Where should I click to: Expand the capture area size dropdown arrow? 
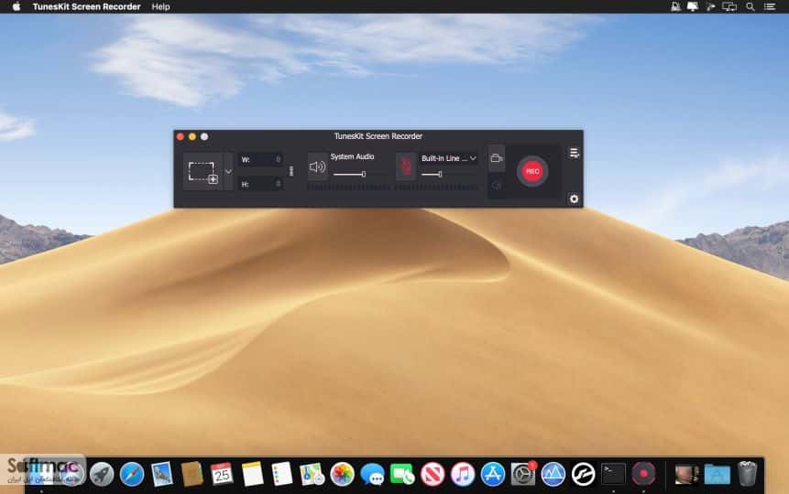click(228, 171)
